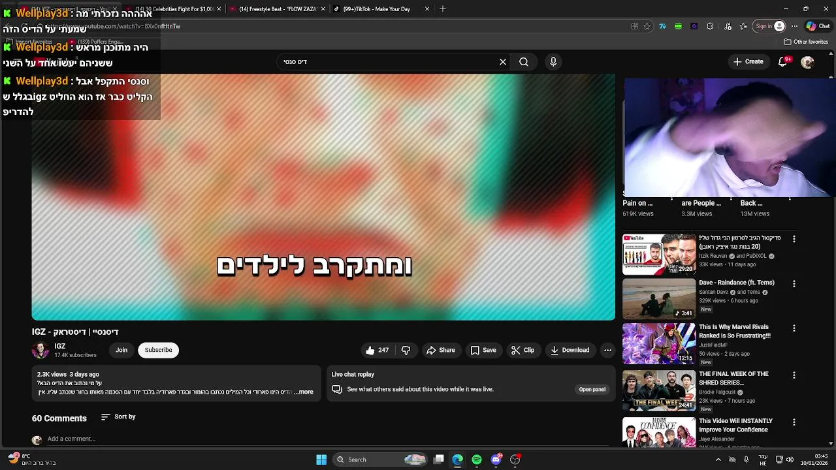Close the TikTok browser tab
Image resolution: width=836 pixels, height=470 pixels.
(427, 9)
